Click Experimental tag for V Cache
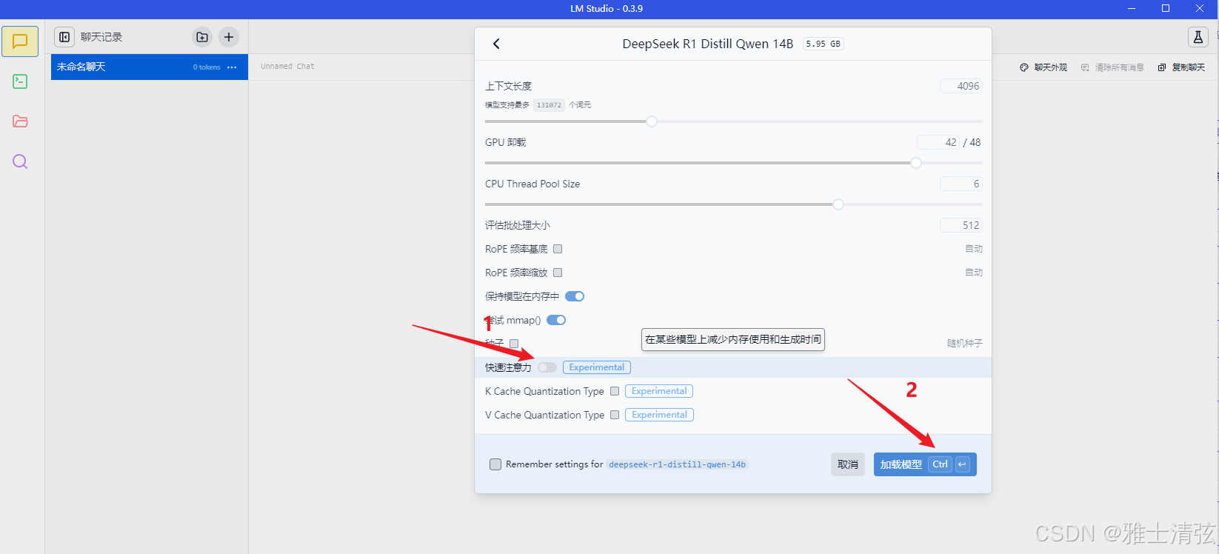Viewport: 1219px width, 554px height. click(659, 415)
